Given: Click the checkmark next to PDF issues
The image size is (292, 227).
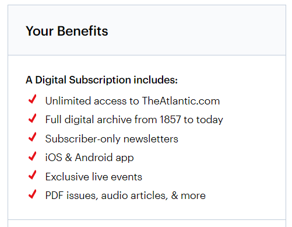Looking at the screenshot, I should pyautogui.click(x=33, y=194).
